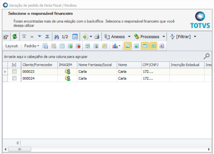The image size is (214, 154).
Task: Toggle the unhighlighted green row view button
Action: click(x=136, y=46)
